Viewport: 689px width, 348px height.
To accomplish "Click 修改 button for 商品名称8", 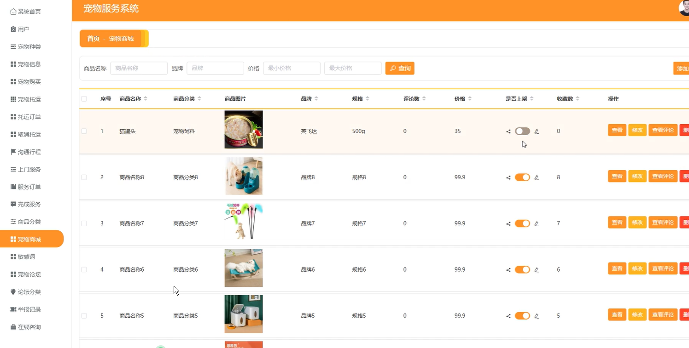I will click(x=637, y=176).
